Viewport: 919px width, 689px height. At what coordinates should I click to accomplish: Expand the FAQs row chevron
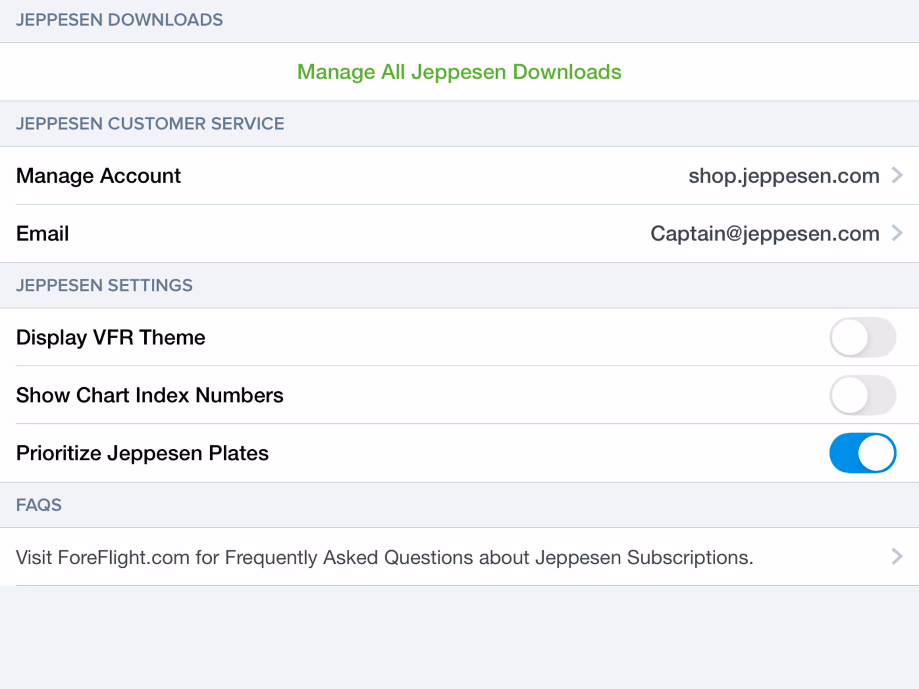(898, 557)
